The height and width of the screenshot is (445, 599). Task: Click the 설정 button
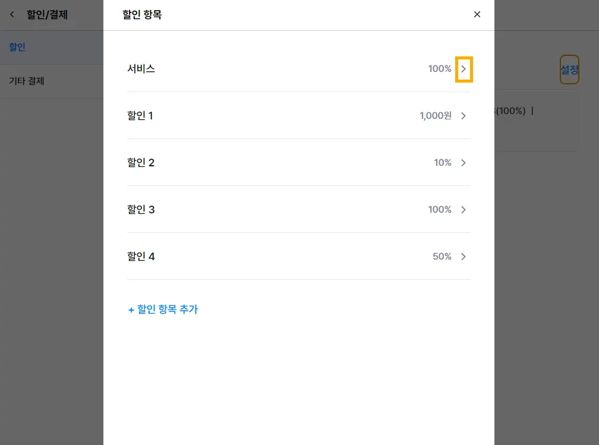[x=569, y=70]
